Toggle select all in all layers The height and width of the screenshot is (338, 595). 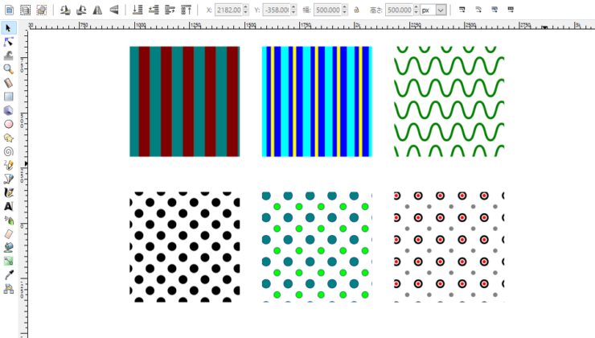click(x=25, y=10)
